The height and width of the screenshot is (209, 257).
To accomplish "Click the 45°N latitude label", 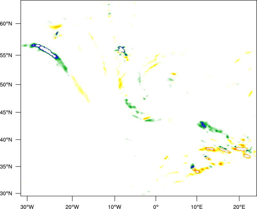I will coord(6,112).
